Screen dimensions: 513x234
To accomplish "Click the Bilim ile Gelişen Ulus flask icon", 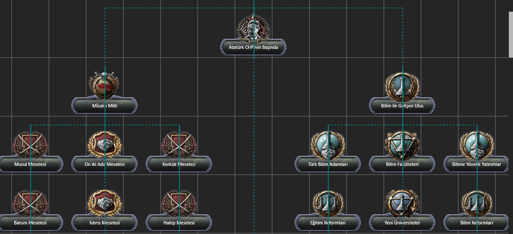I will click(x=402, y=86).
